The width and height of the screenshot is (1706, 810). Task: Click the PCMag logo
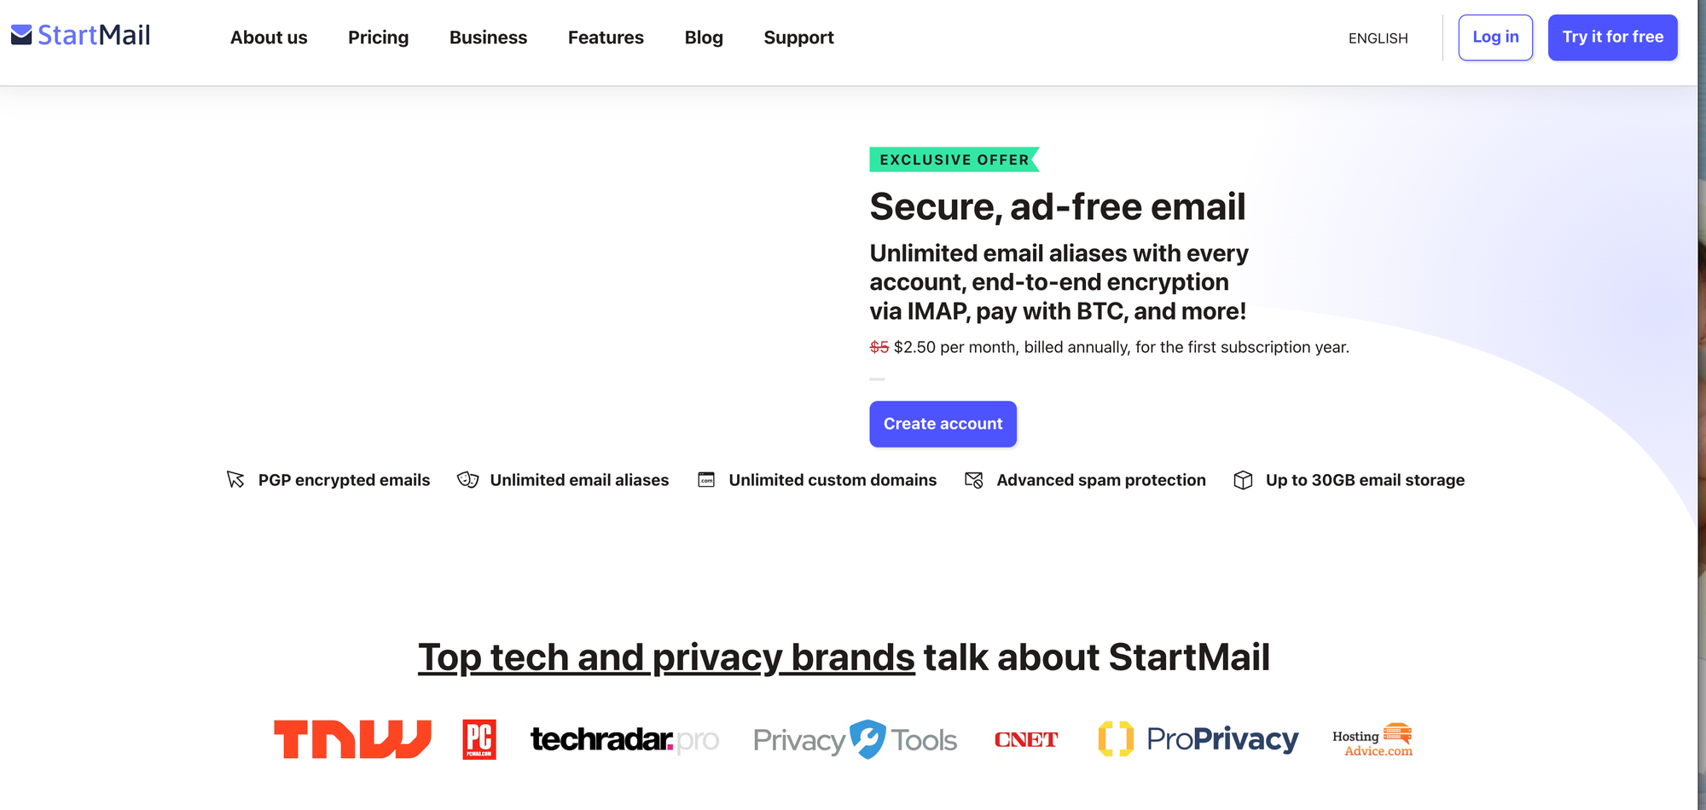(479, 738)
